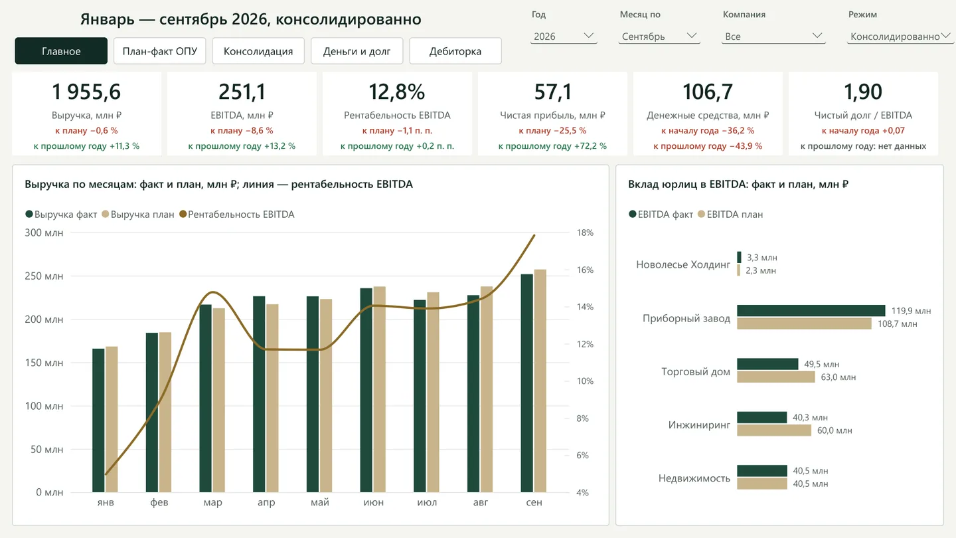Click the Недвижимость axis label

pyautogui.click(x=694, y=478)
